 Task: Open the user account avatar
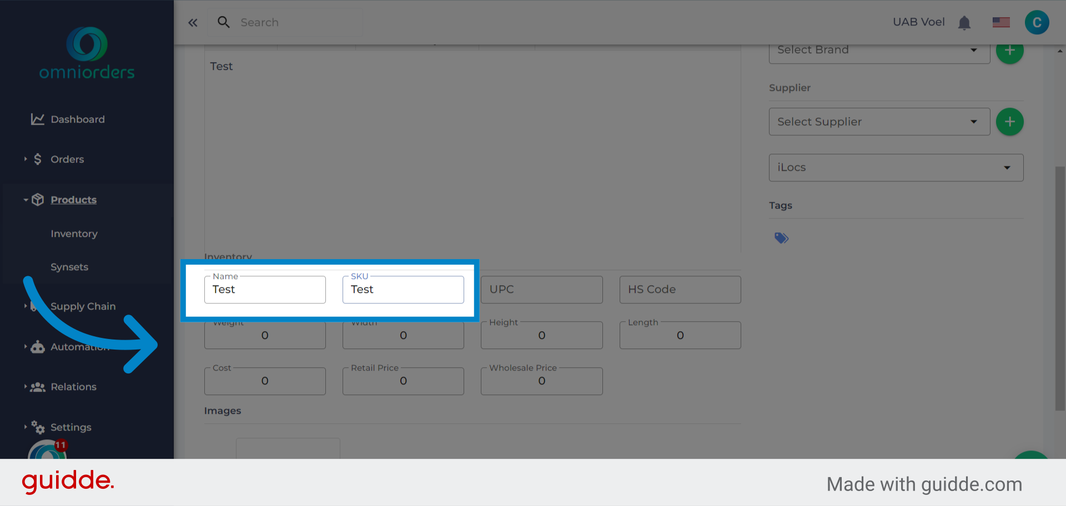pyautogui.click(x=1037, y=22)
